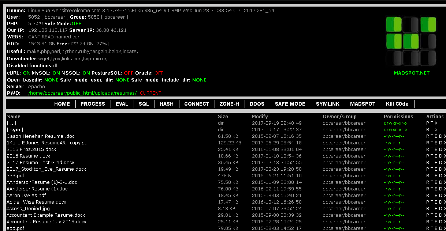Open the ZONE-H submitter
Viewport: 446px width, 231px height.
coord(229,104)
